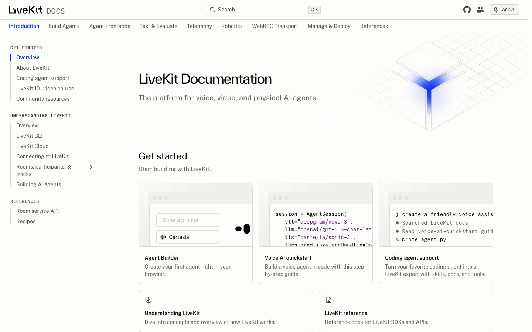Open Building AI agents page

(x=39, y=184)
